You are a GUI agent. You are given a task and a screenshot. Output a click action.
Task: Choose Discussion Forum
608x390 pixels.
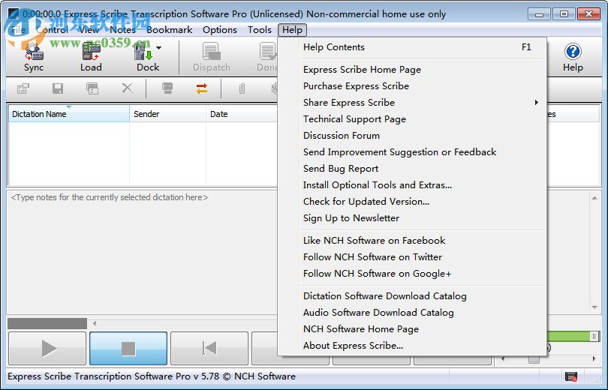413,136
